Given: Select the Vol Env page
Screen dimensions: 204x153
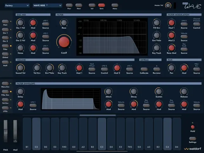Looking at the screenshot, I should pyautogui.click(x=5, y=100).
